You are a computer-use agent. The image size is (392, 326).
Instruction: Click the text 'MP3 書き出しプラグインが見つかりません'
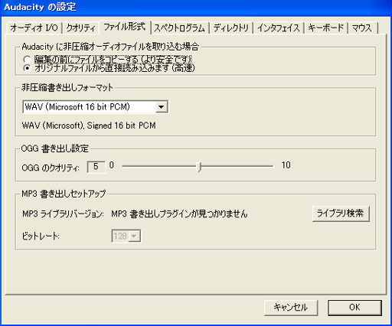[x=179, y=214]
